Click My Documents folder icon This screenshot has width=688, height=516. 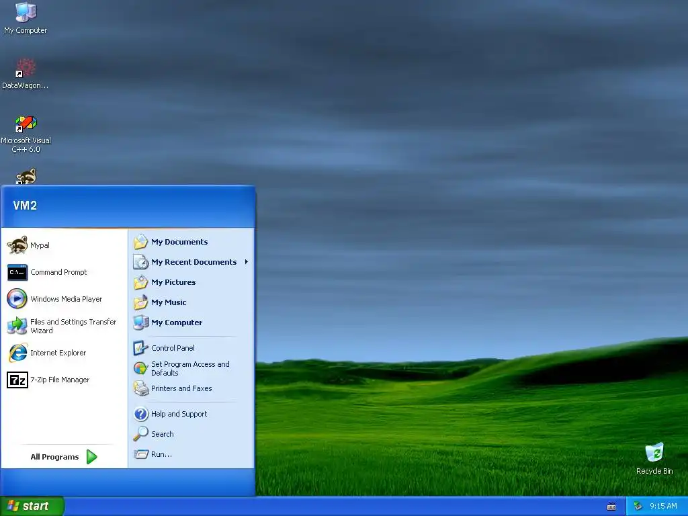click(x=141, y=242)
